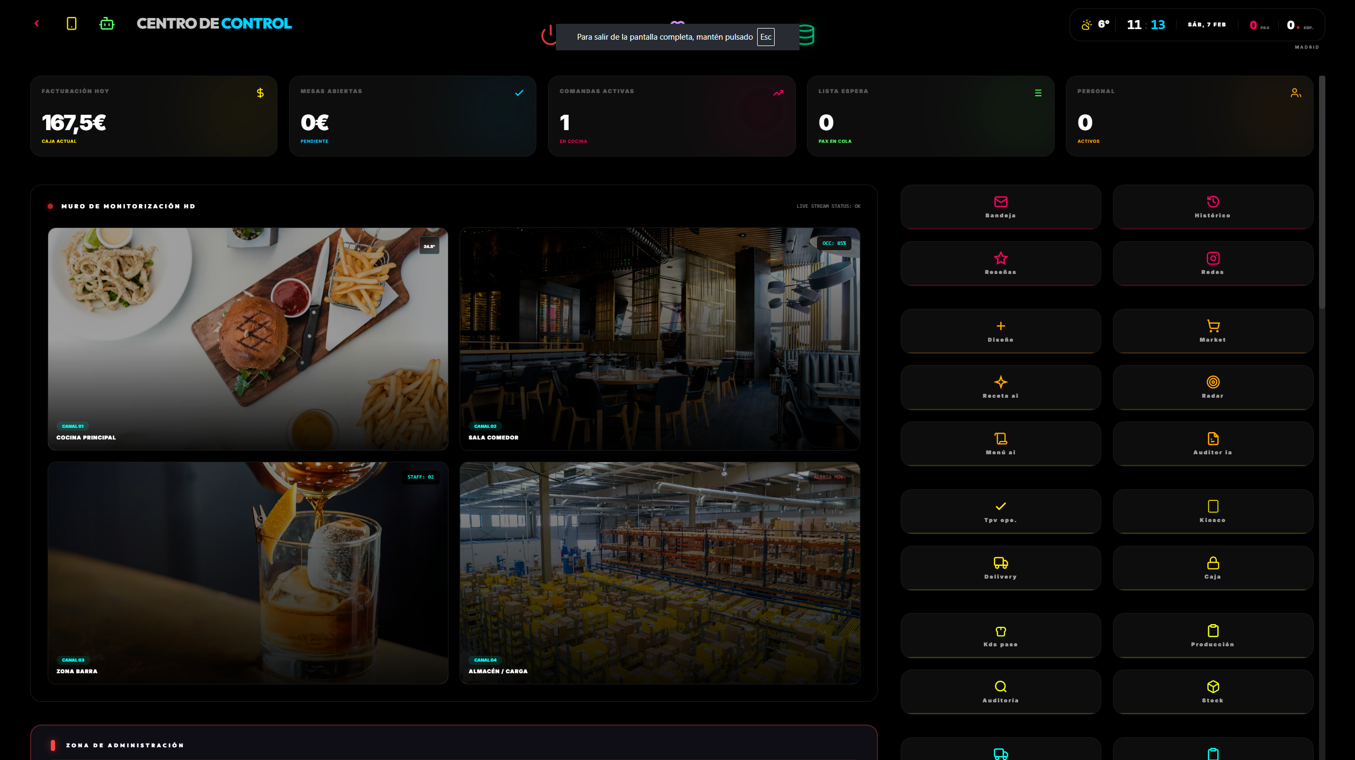This screenshot has height=760, width=1355.
Task: Select the Cocina Principal camera feed
Action: point(248,339)
